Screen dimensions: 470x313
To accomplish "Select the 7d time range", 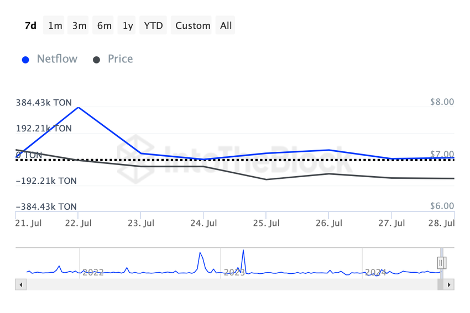I will (30, 25).
